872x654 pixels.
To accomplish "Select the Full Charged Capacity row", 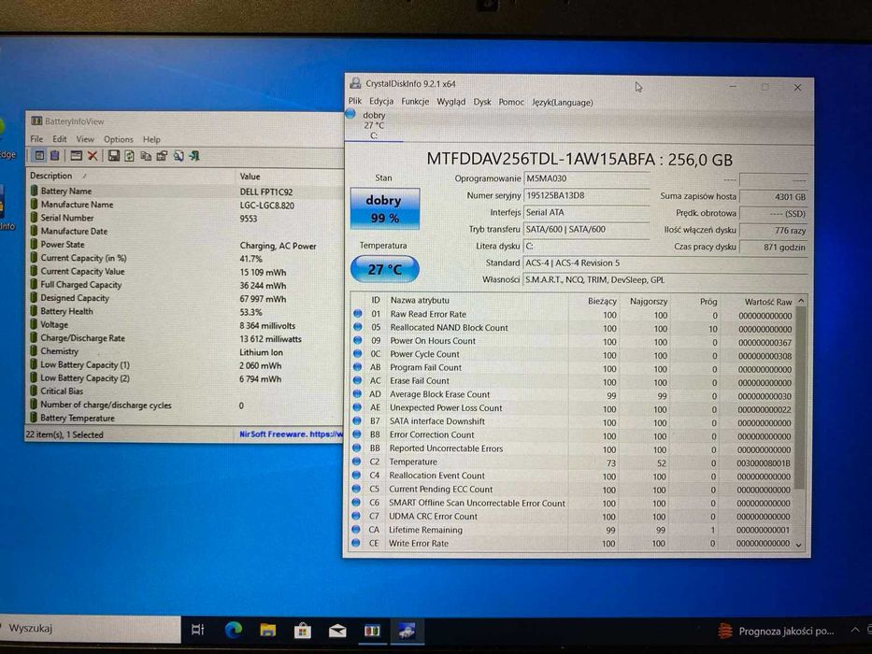I will click(x=185, y=285).
